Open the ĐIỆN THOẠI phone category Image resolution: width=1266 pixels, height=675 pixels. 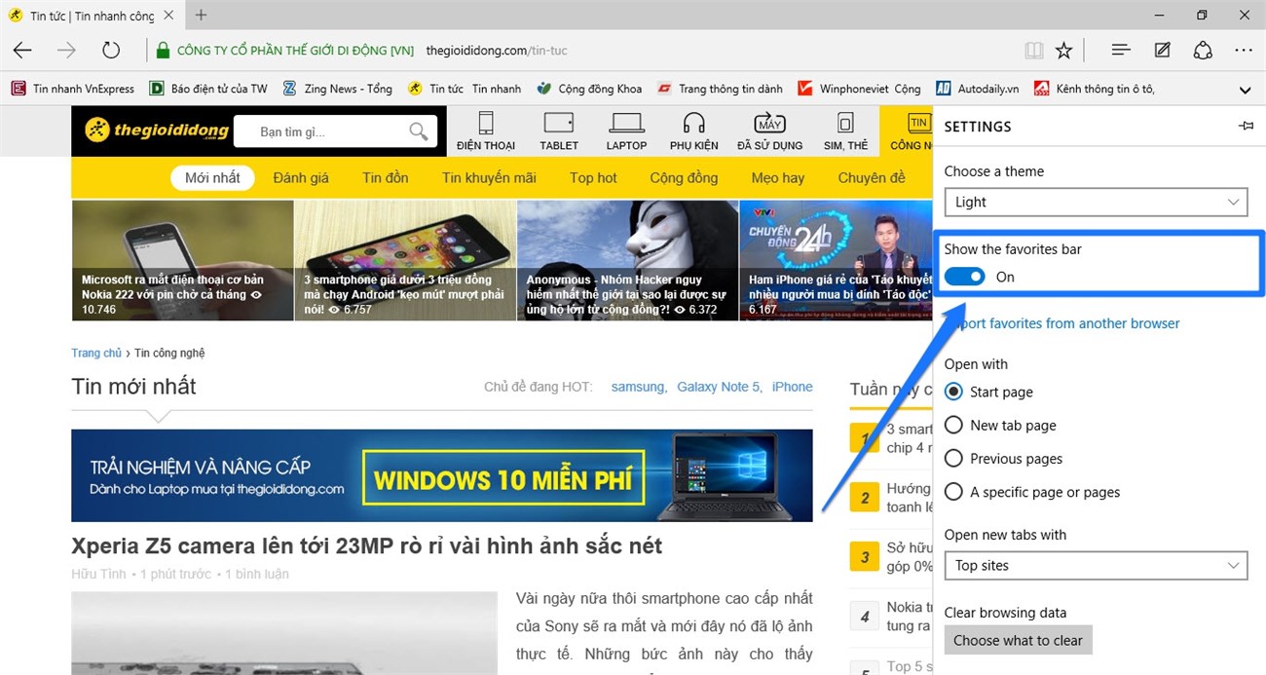pyautogui.click(x=486, y=131)
